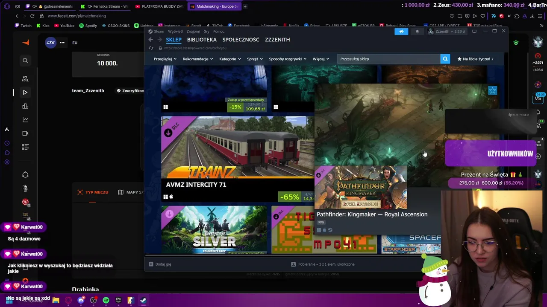Expand the Przeglądaj dropdown in Steam
This screenshot has height=307, width=547.
pos(165,59)
